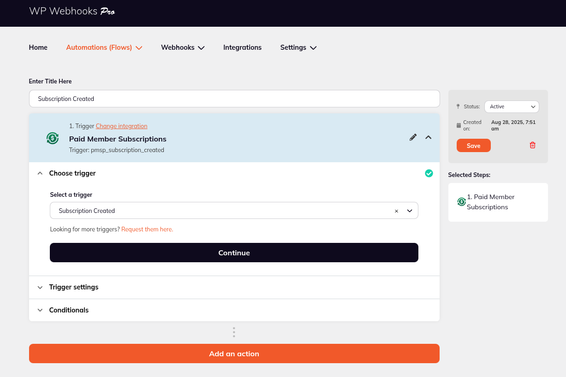Open the Webhooks menu
The width and height of the screenshot is (566, 377).
[183, 47]
